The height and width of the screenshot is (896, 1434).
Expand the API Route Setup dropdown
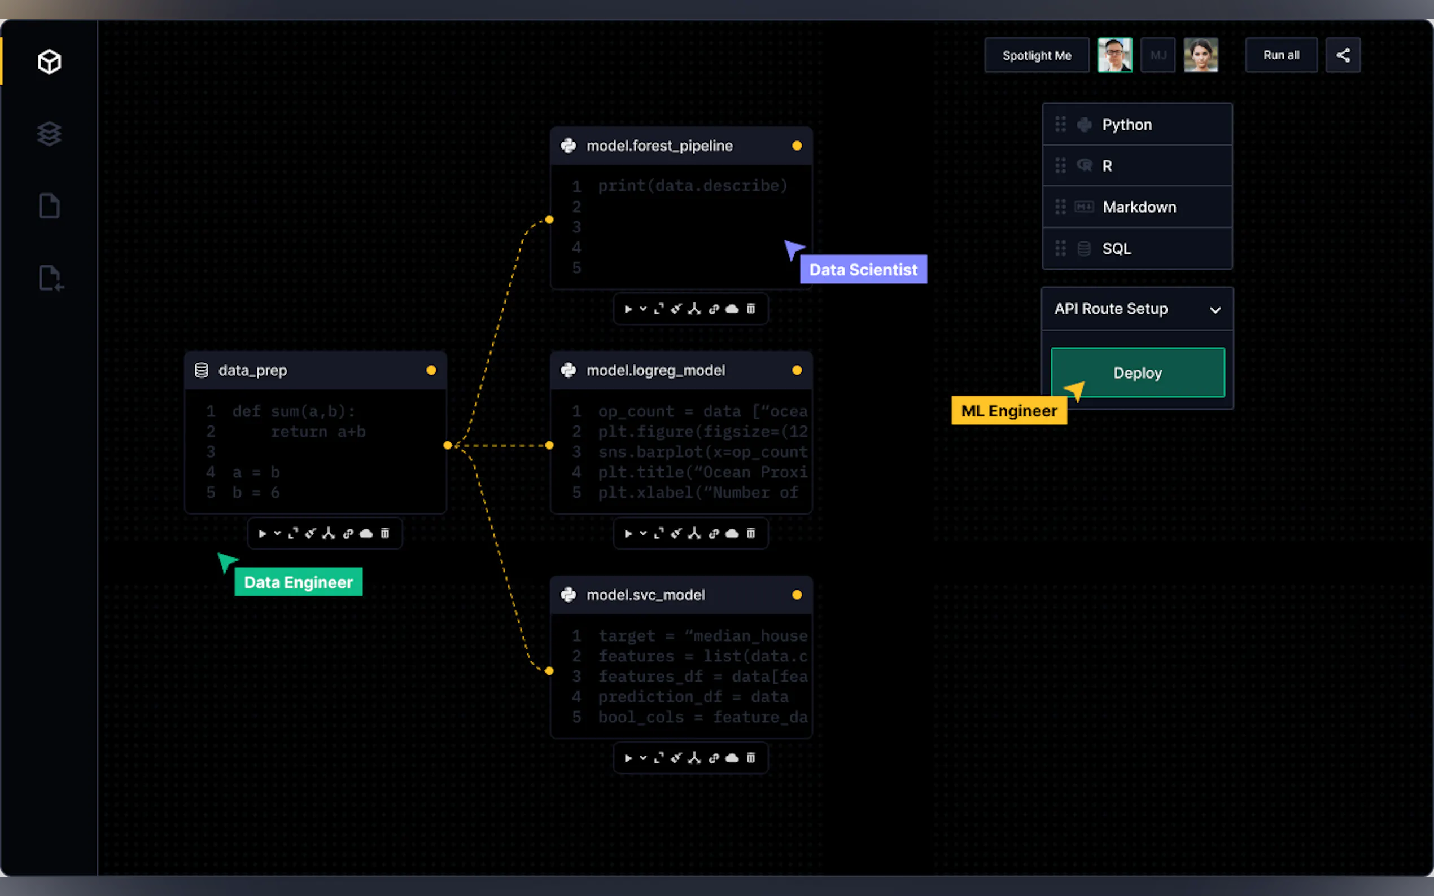[1214, 309]
